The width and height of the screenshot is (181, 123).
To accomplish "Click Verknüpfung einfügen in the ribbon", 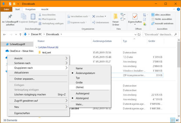I will pyautogui.click(x=51, y=23).
